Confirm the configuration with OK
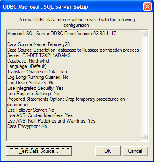The image size is (154, 162). [108, 151]
